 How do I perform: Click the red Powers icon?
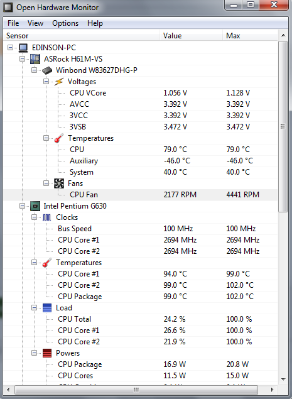[x=47, y=353]
